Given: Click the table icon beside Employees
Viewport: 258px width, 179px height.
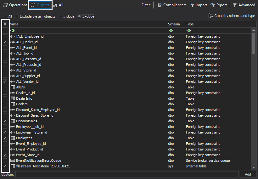Looking at the screenshot, I should 13,138.
